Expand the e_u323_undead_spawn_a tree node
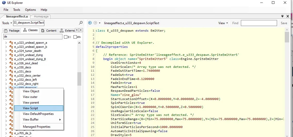The width and height of the screenshot is (293, 137). (x=6, y=43)
